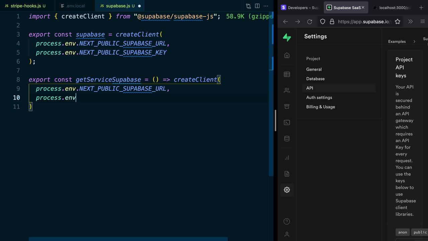Click the Settings gear icon in sidebar

[x=287, y=190]
